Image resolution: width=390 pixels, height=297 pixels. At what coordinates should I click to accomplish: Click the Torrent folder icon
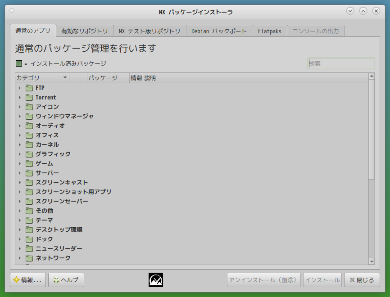click(x=29, y=98)
